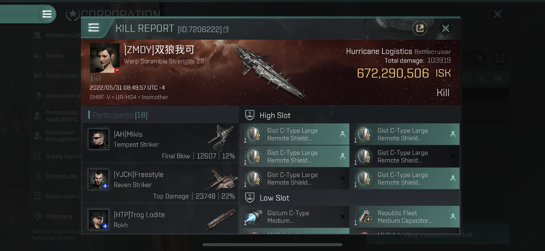Click the High Slot shield icon

click(x=250, y=115)
